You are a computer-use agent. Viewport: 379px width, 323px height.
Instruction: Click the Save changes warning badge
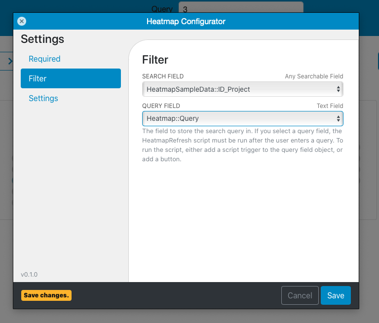pos(46,295)
